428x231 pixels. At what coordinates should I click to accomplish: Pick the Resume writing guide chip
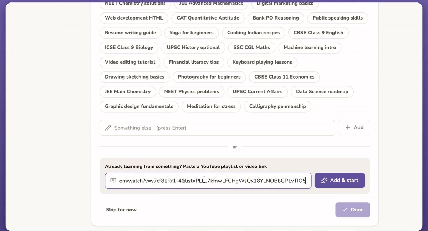point(131,33)
